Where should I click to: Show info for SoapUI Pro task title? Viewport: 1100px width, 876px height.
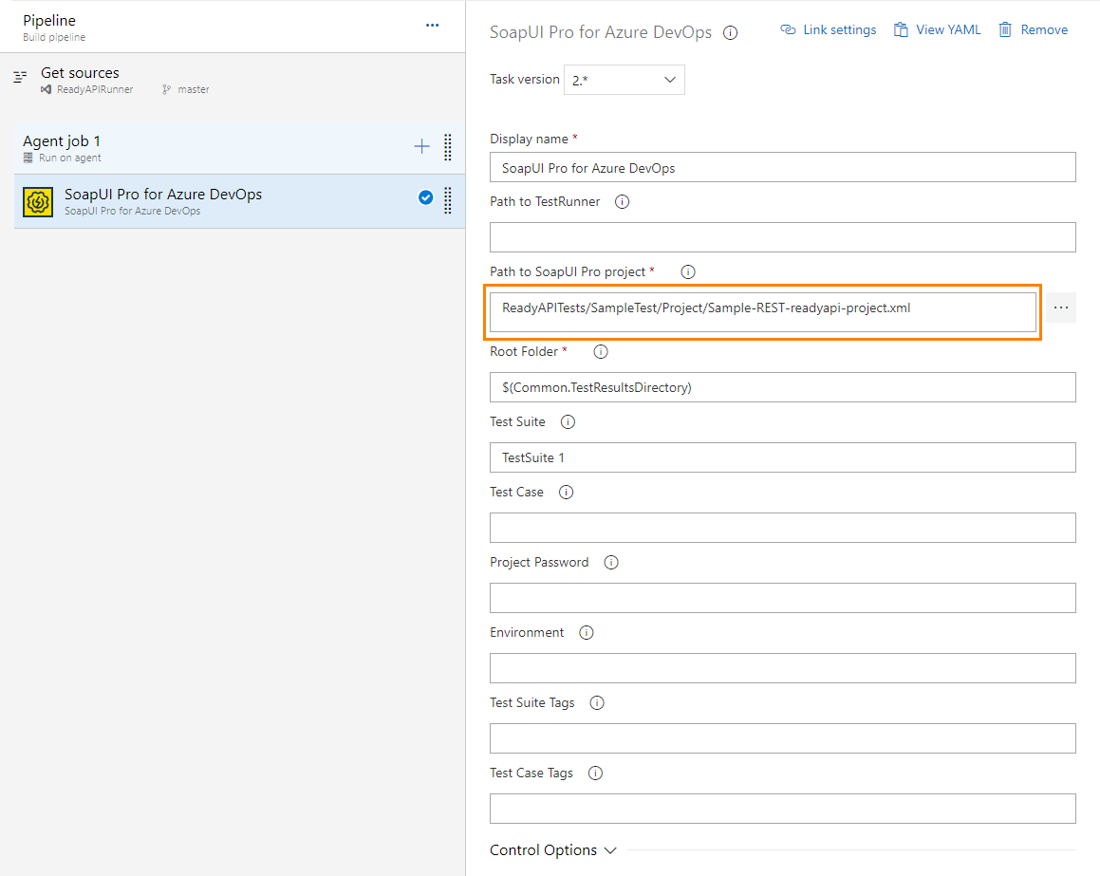coord(730,33)
